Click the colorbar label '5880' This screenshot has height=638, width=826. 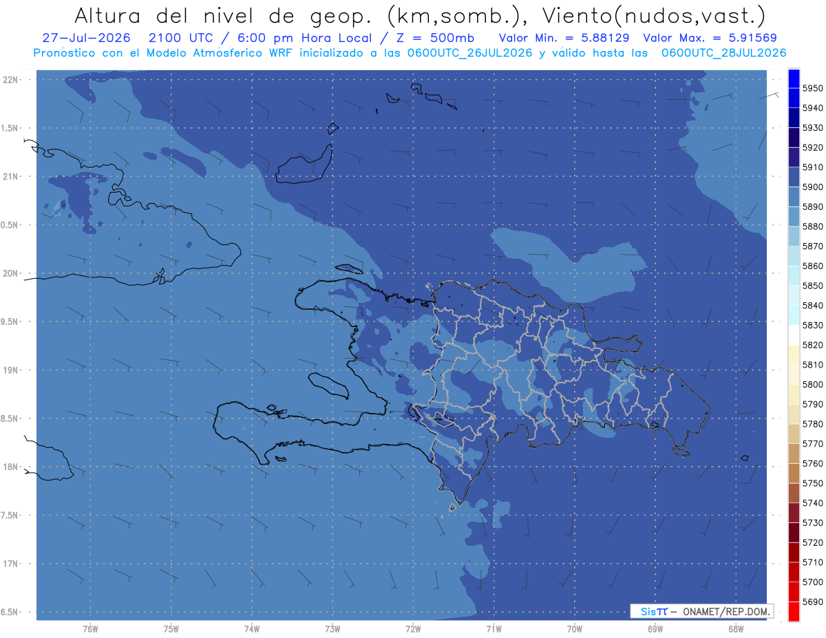[x=813, y=226]
